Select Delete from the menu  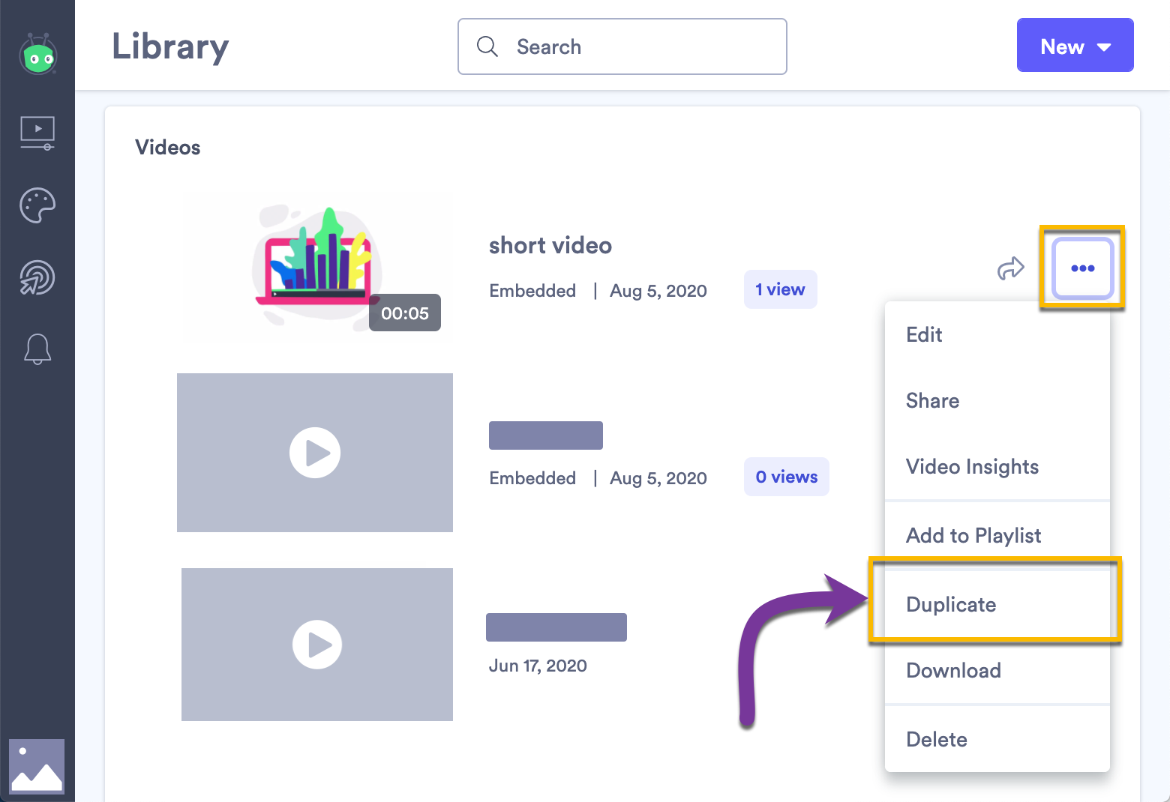pyautogui.click(x=997, y=739)
